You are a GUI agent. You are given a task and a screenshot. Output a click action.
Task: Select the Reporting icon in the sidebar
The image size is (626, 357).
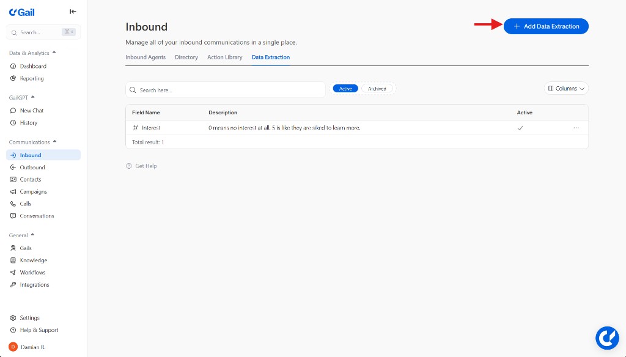pos(15,78)
